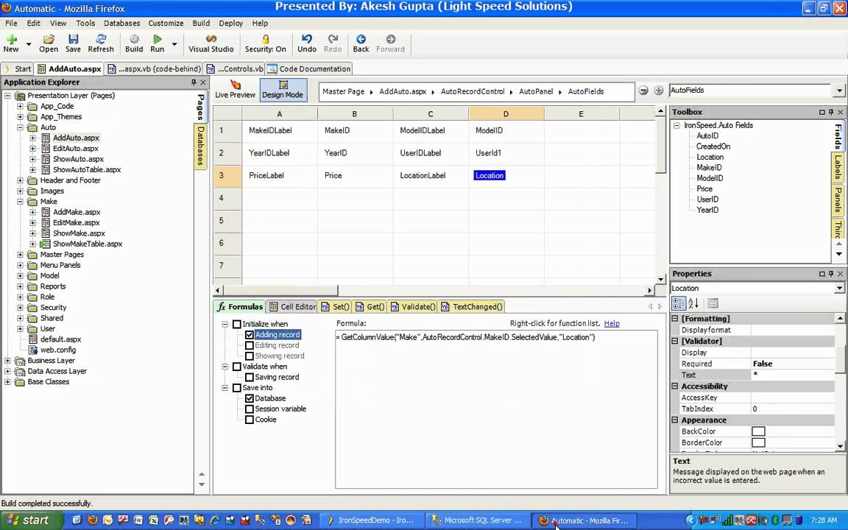Sort properties alphabetically with A-Z icon
Image resolution: width=848 pixels, height=530 pixels.
click(693, 303)
